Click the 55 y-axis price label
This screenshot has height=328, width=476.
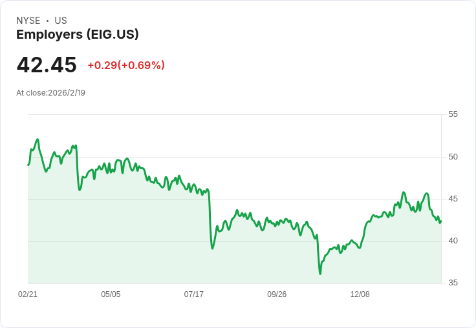point(453,114)
